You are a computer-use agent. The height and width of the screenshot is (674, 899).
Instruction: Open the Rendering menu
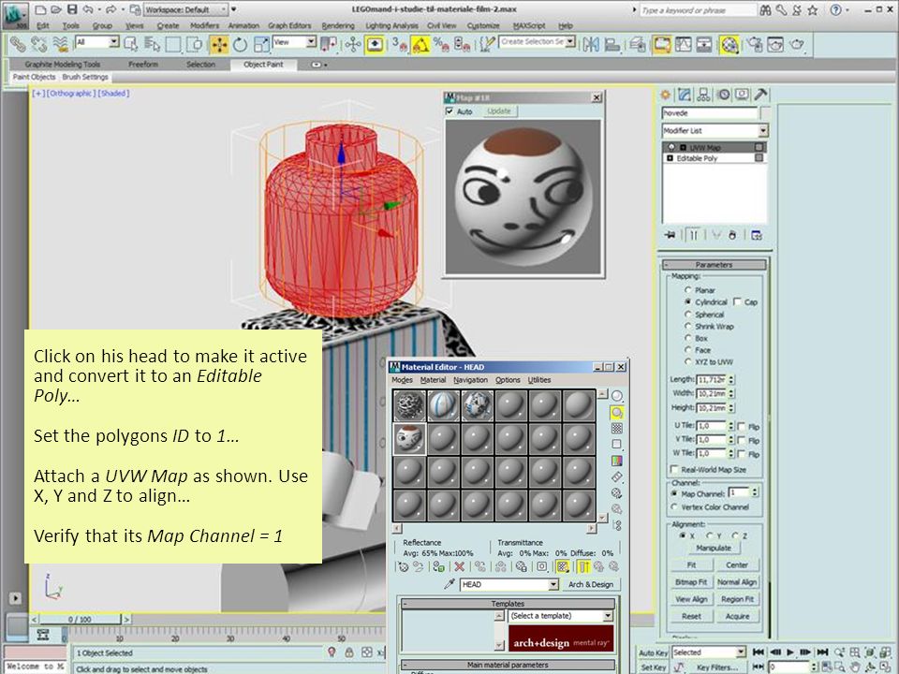click(x=338, y=26)
